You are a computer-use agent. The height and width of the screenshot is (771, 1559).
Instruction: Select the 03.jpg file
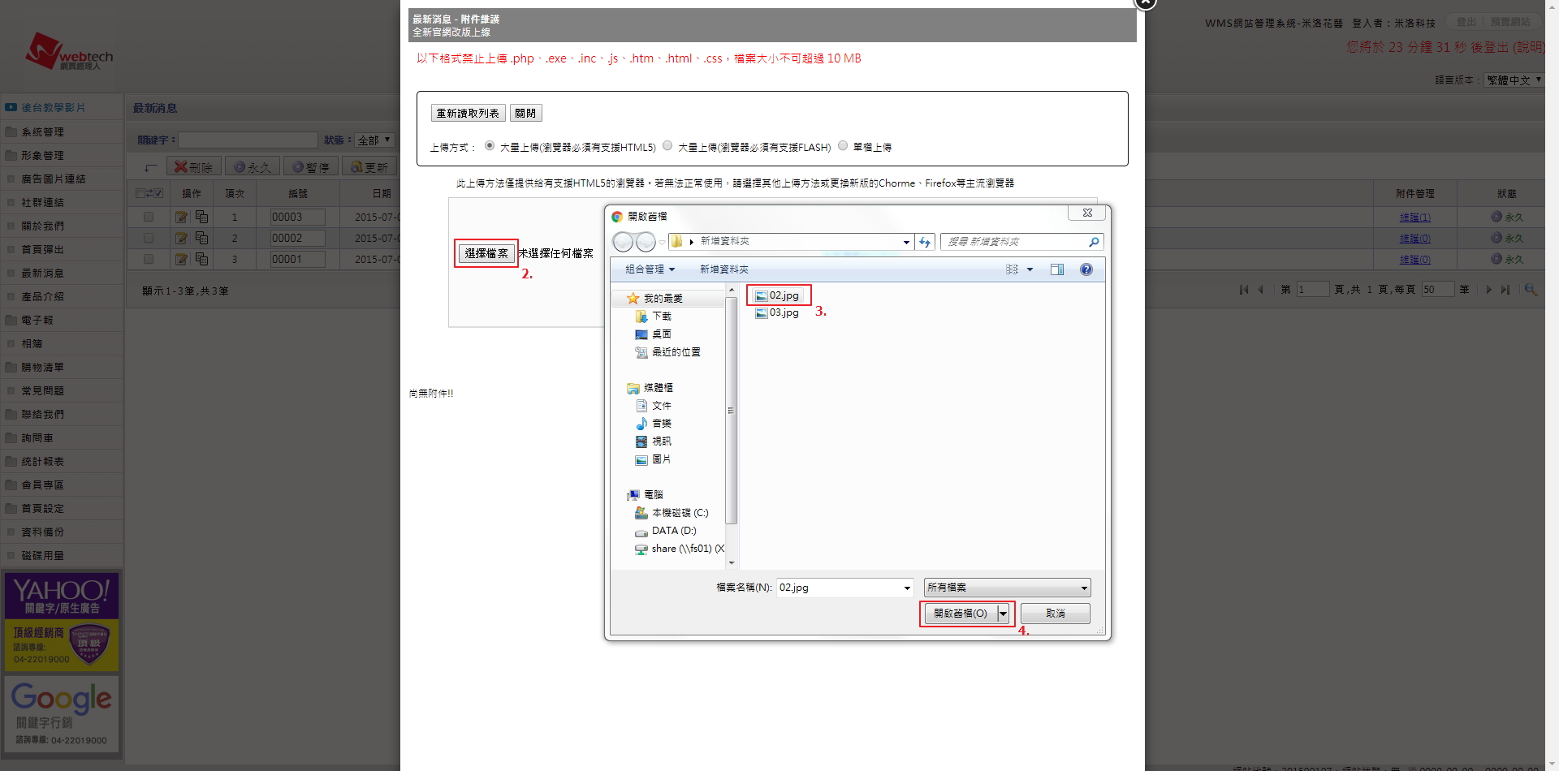click(x=784, y=313)
